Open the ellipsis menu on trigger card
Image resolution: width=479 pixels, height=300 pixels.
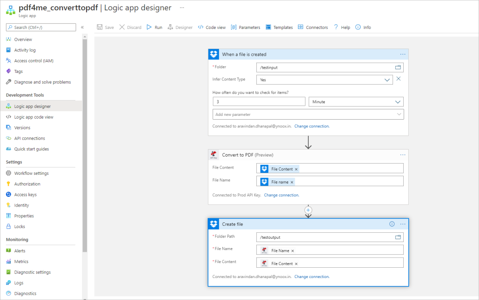click(402, 55)
